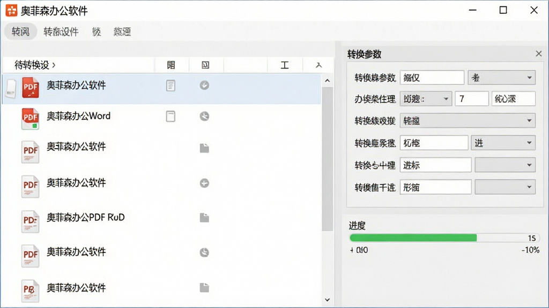Click the 进标 input field
Screen dimensions: 549x308
coord(435,165)
